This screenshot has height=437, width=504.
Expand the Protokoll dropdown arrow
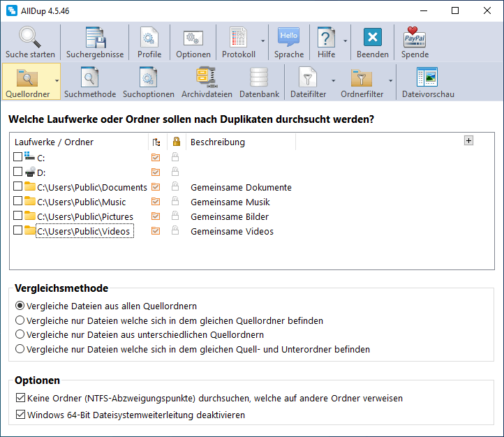click(x=262, y=41)
